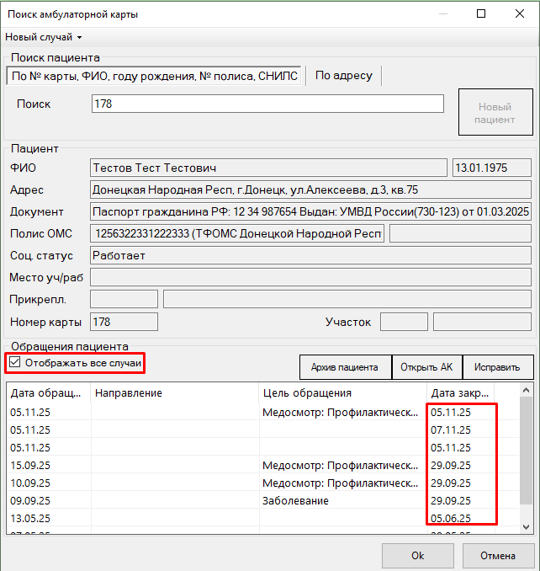
Task: Select the visit row dated 15.09.25
Action: coord(262,466)
